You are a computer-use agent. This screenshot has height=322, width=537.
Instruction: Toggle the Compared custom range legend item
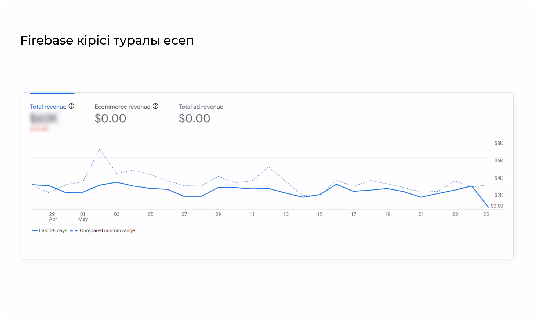(107, 230)
